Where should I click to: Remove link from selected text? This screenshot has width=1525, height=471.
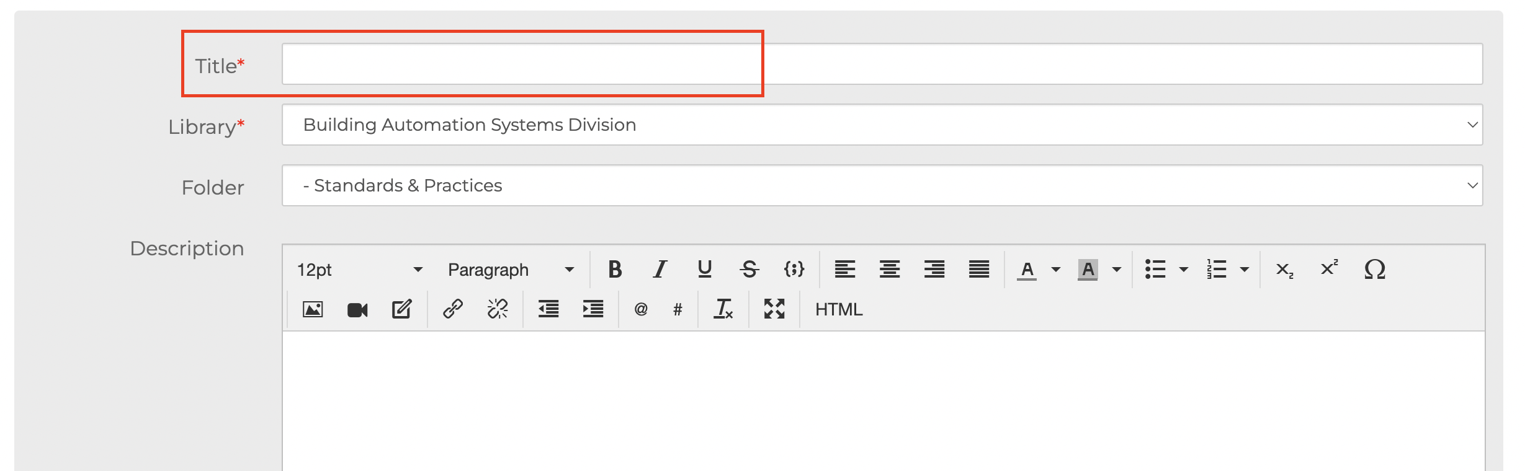pyautogui.click(x=498, y=309)
